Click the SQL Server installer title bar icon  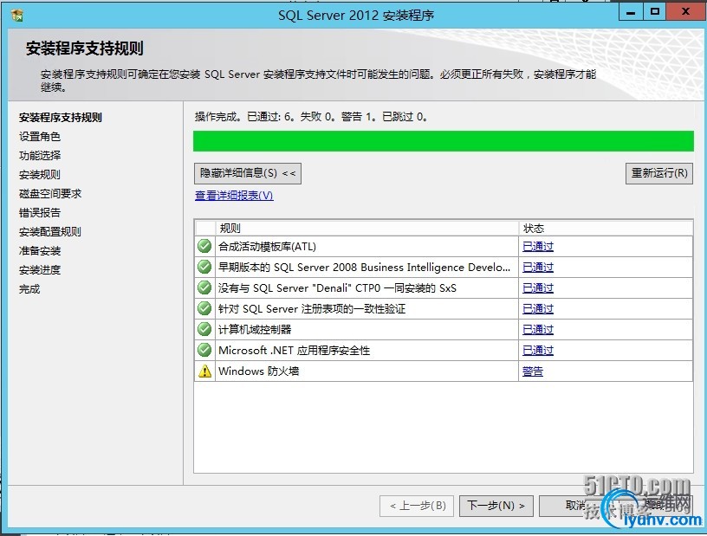[17, 16]
